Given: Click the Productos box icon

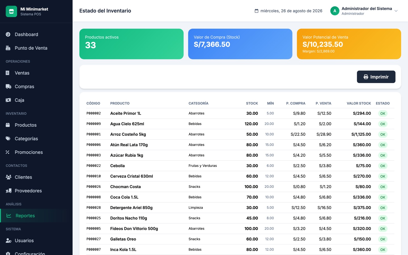Looking at the screenshot, I should tap(8, 125).
